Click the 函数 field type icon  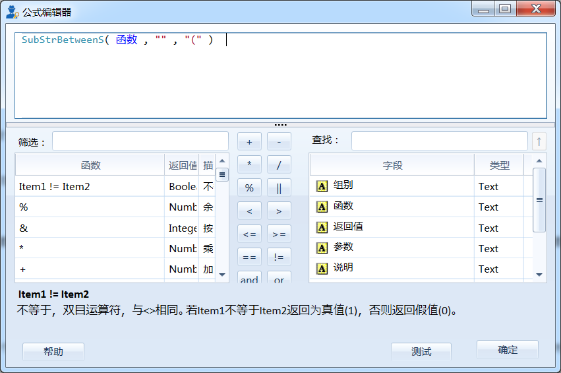(x=322, y=207)
